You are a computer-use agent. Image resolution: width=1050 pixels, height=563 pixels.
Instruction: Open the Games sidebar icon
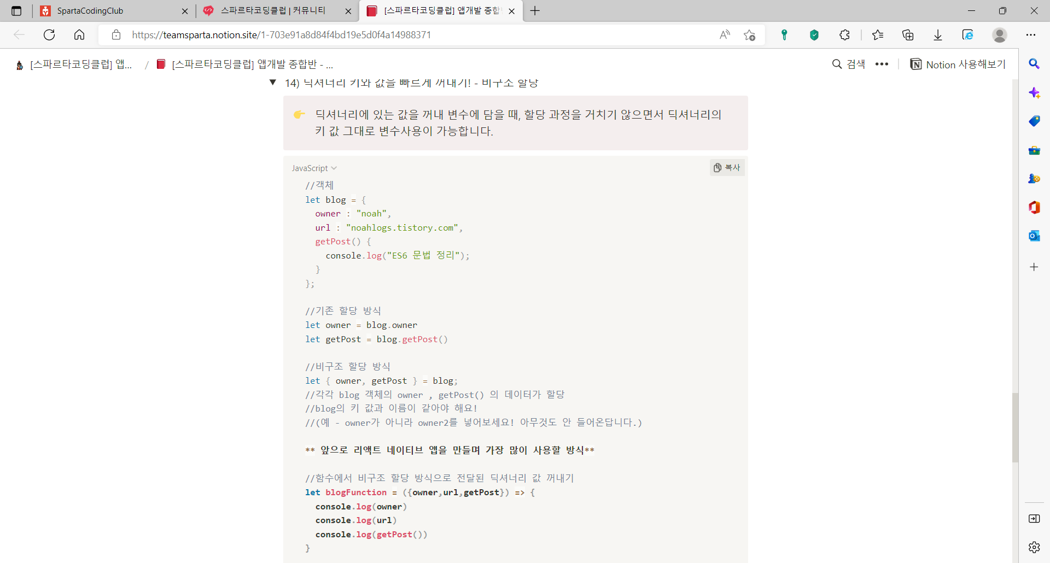[x=1034, y=179]
